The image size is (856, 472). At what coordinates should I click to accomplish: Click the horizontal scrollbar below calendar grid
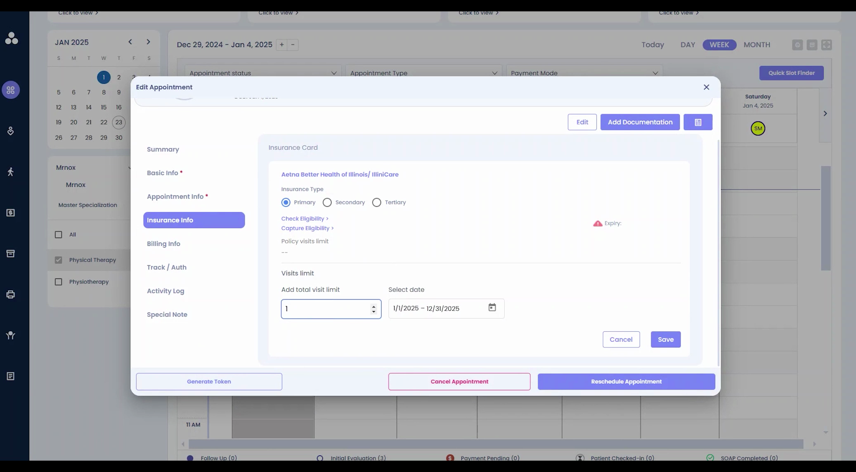(x=495, y=444)
